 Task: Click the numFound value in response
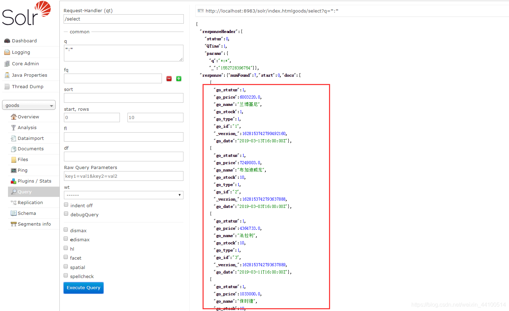pos(255,75)
